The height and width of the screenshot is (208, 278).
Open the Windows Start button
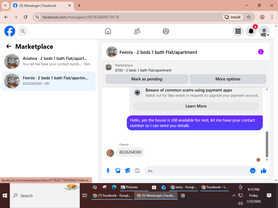(5, 196)
